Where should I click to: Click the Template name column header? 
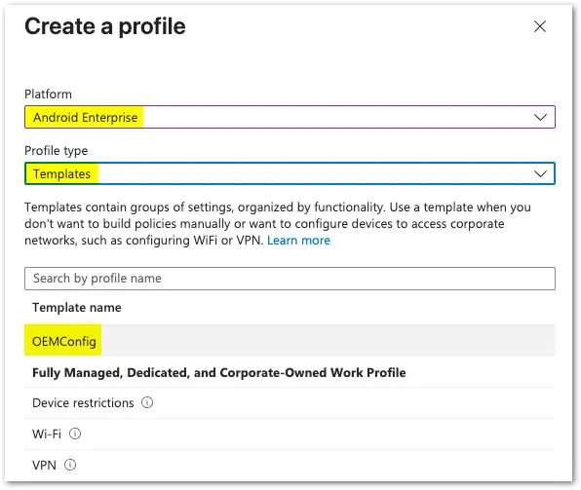coord(77,308)
